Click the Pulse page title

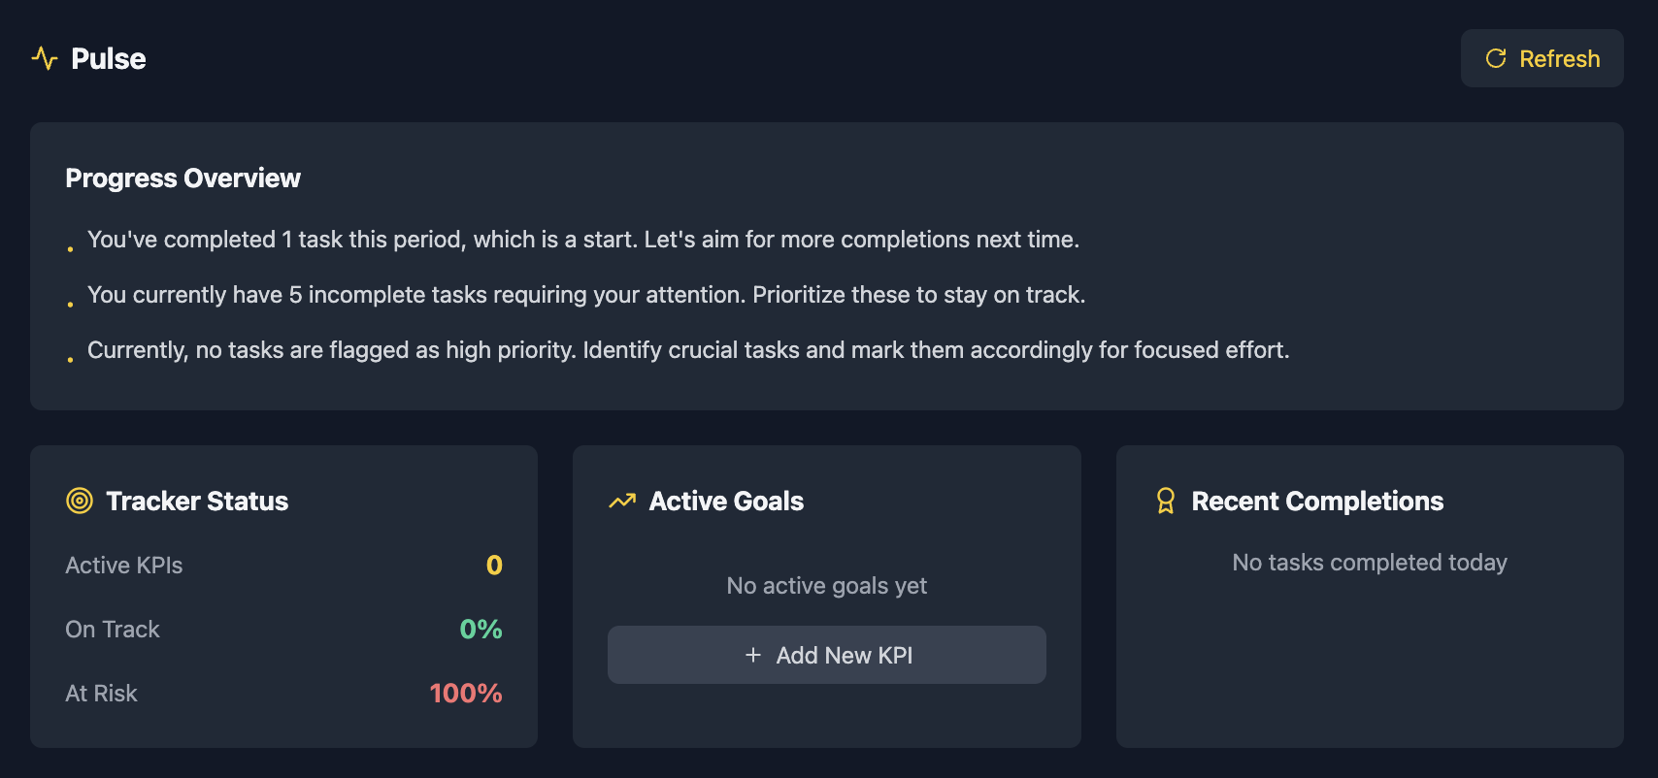[109, 58]
